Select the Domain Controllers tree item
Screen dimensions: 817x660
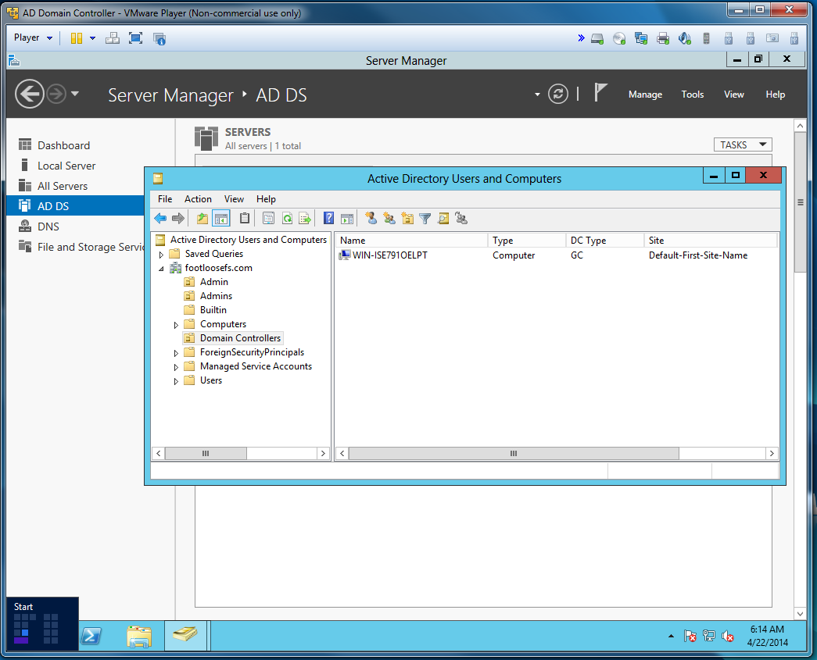tap(240, 337)
